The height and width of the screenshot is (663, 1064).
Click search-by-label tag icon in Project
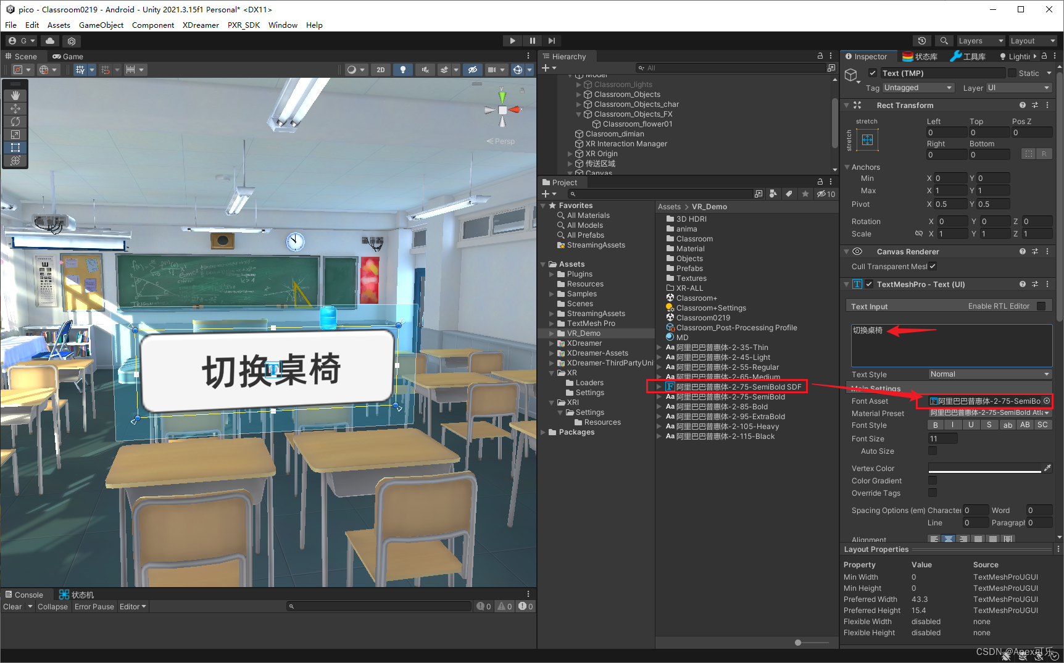coord(789,194)
